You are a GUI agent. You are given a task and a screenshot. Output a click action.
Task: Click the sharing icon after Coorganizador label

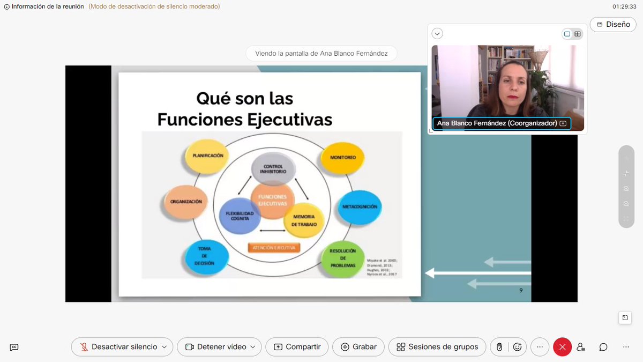tap(563, 123)
